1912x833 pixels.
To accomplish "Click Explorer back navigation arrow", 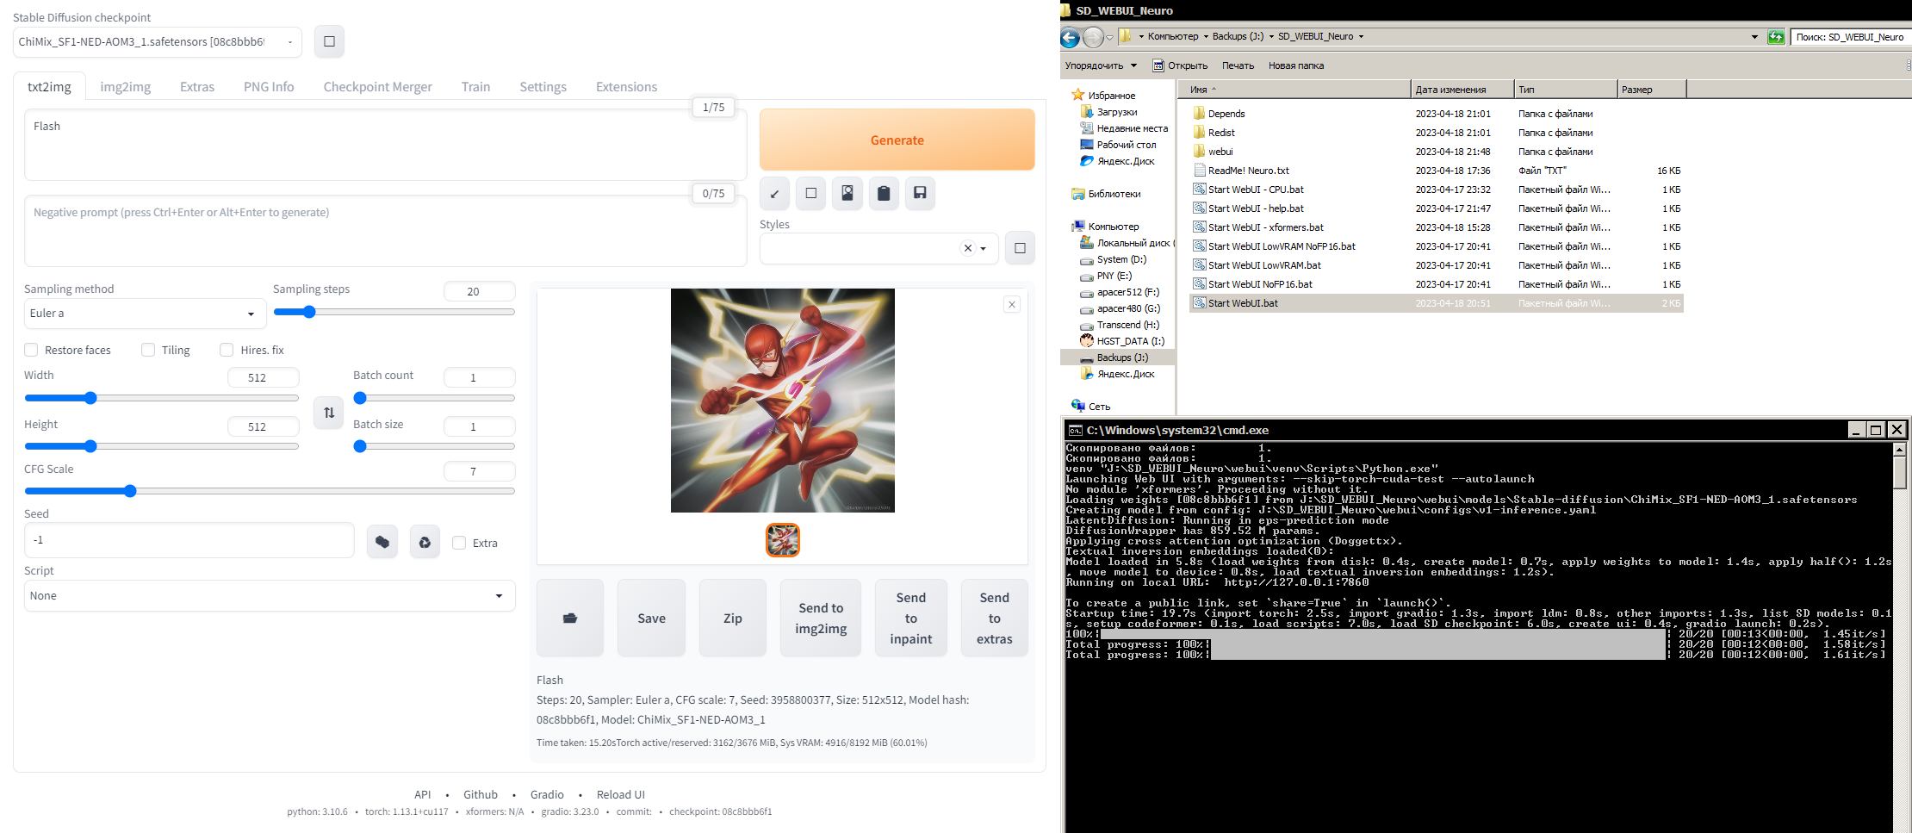I will (x=1071, y=37).
